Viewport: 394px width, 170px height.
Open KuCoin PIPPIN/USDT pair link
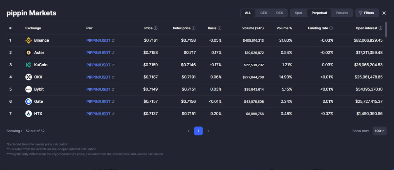tap(98, 65)
